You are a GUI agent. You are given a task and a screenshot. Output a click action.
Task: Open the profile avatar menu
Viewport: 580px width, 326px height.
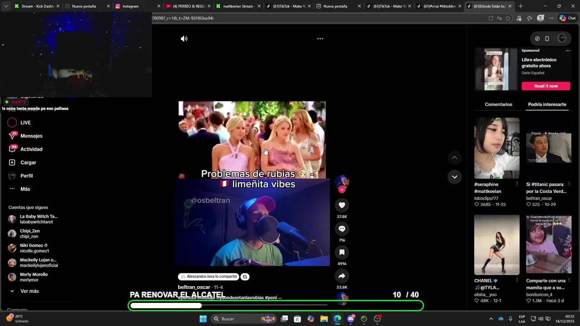click(562, 38)
